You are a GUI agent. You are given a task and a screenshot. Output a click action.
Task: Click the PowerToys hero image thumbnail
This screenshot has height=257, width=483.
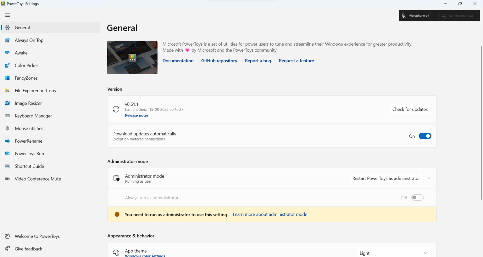(x=132, y=58)
